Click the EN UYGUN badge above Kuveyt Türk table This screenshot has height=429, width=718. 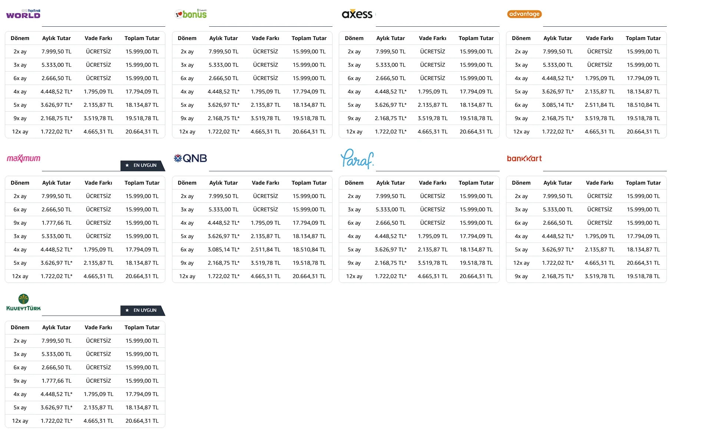[142, 310]
